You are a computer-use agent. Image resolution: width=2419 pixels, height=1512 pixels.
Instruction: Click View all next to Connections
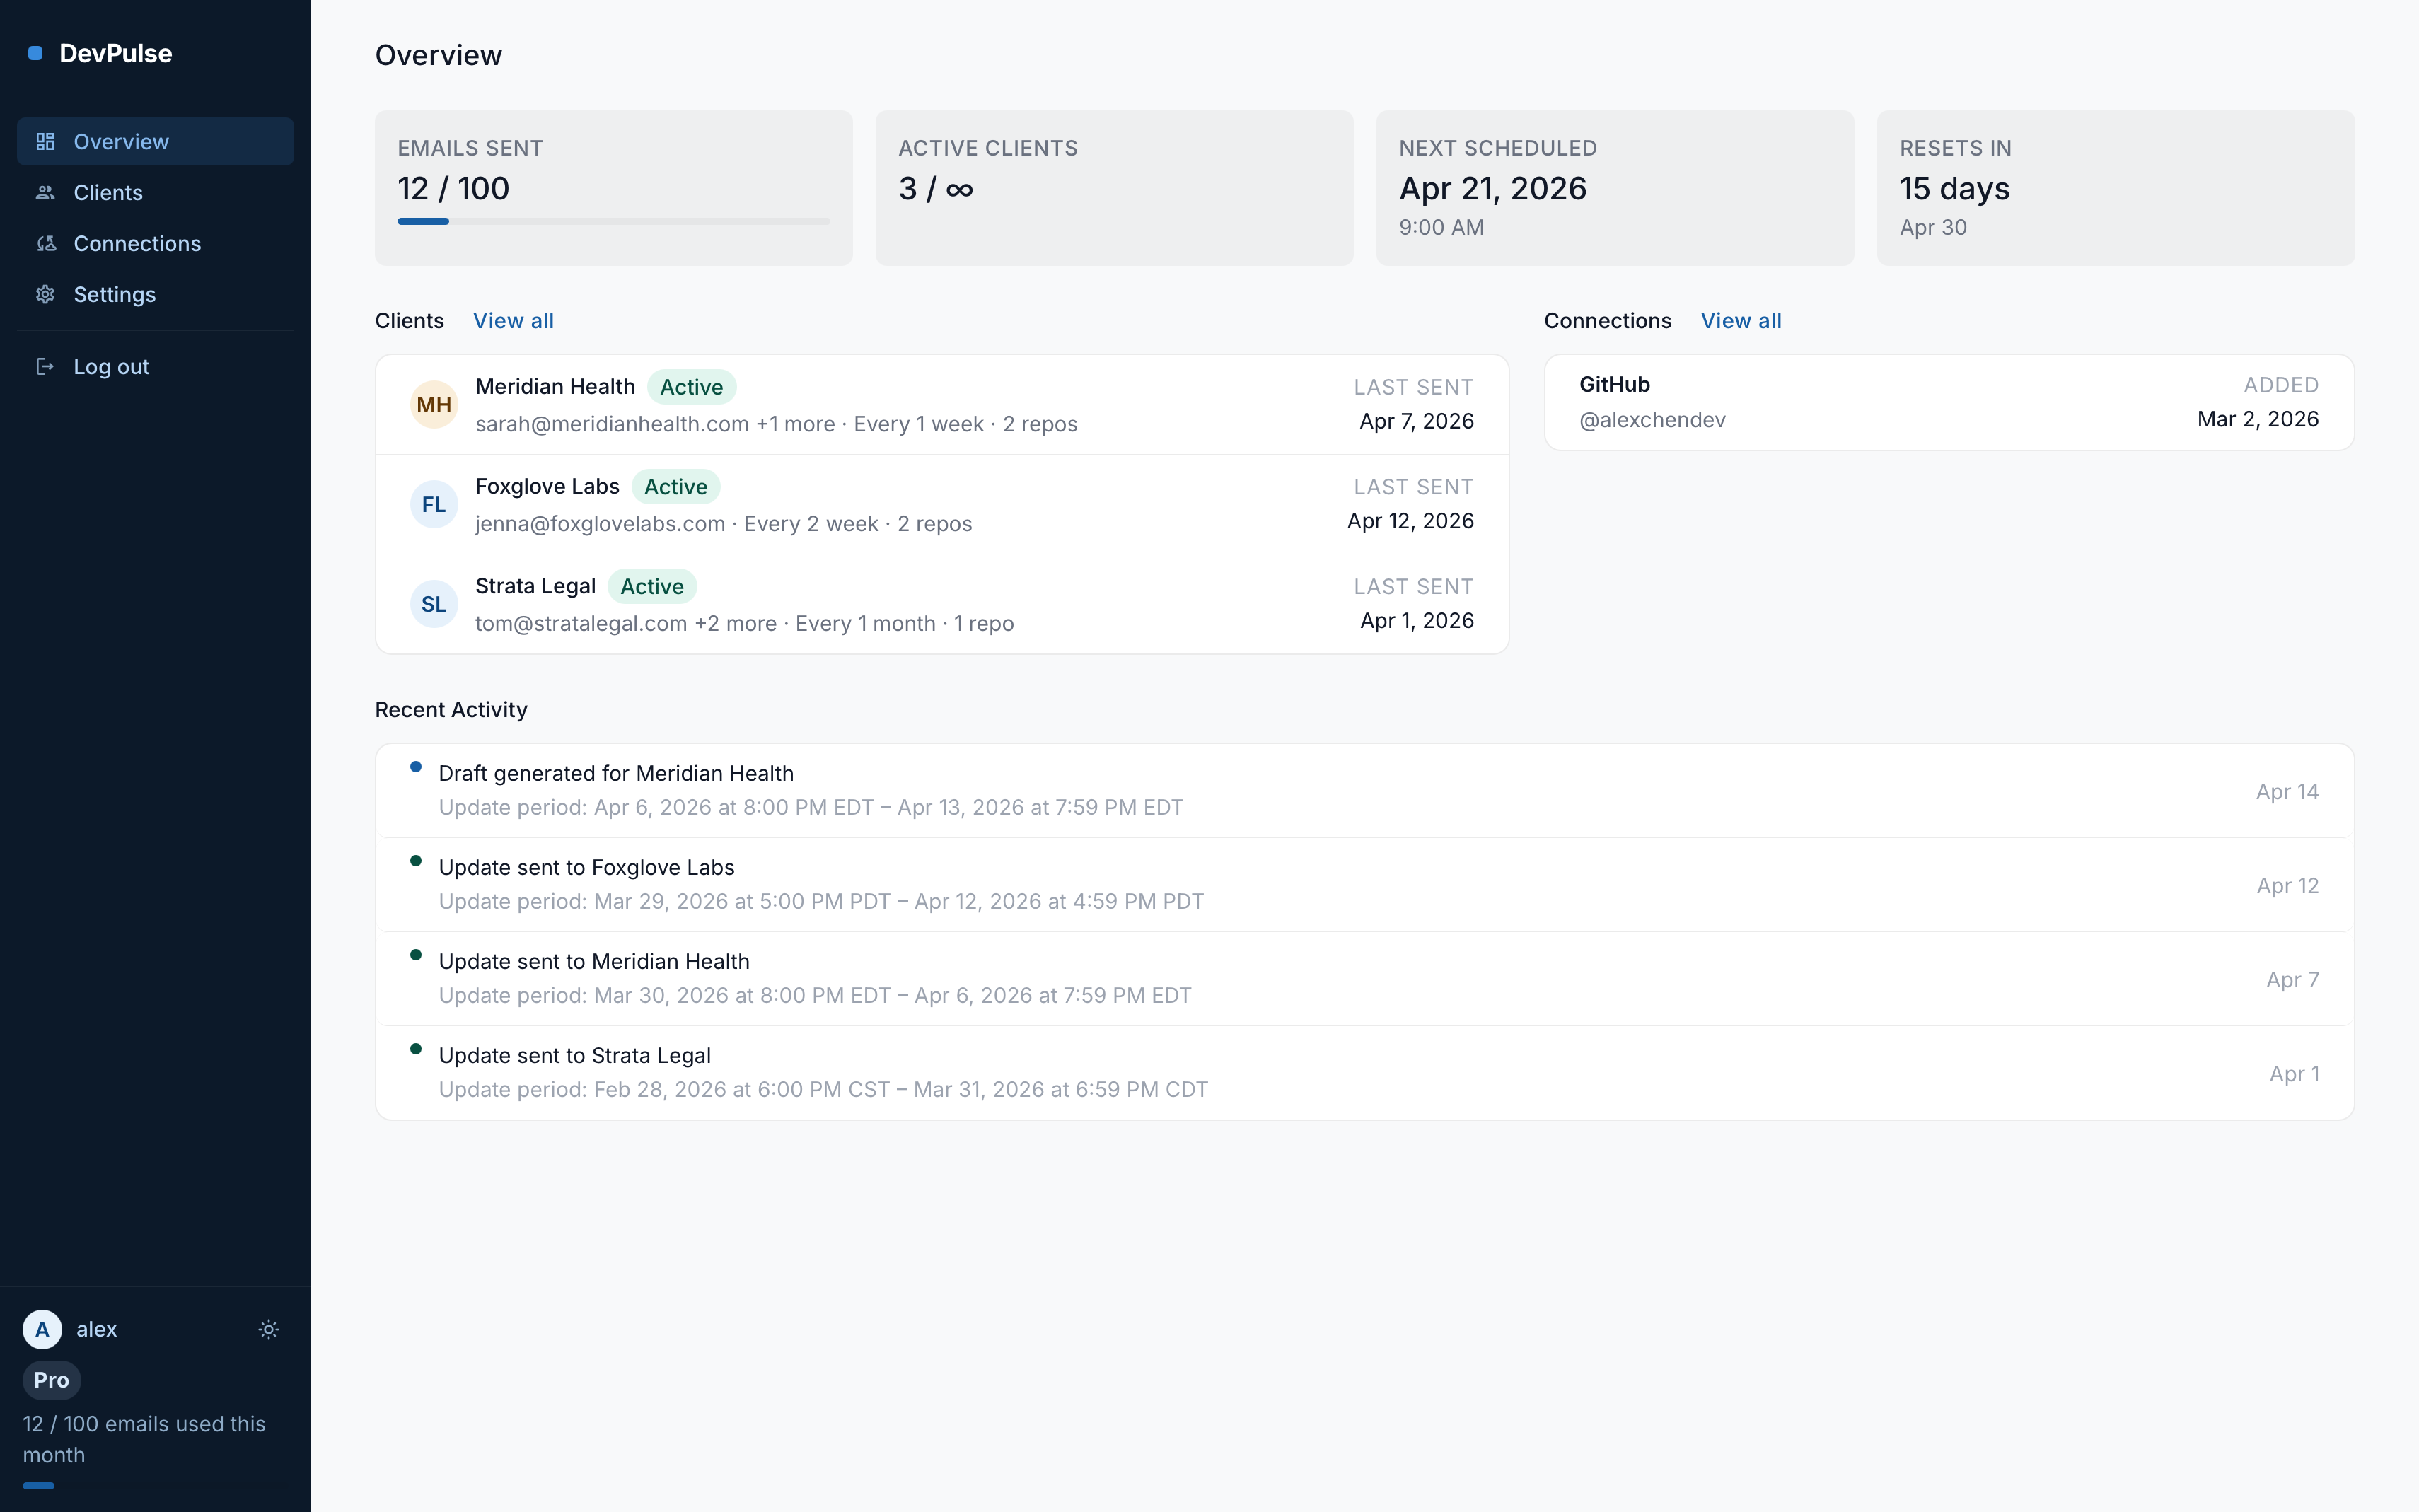point(1740,321)
